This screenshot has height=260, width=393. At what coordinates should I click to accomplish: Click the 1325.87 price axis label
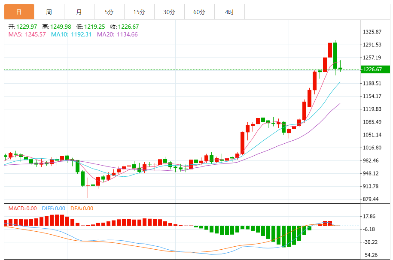(372, 32)
